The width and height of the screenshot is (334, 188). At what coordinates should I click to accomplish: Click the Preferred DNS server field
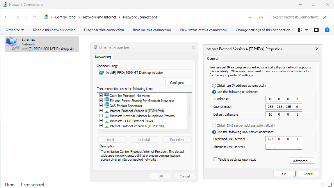283,139
